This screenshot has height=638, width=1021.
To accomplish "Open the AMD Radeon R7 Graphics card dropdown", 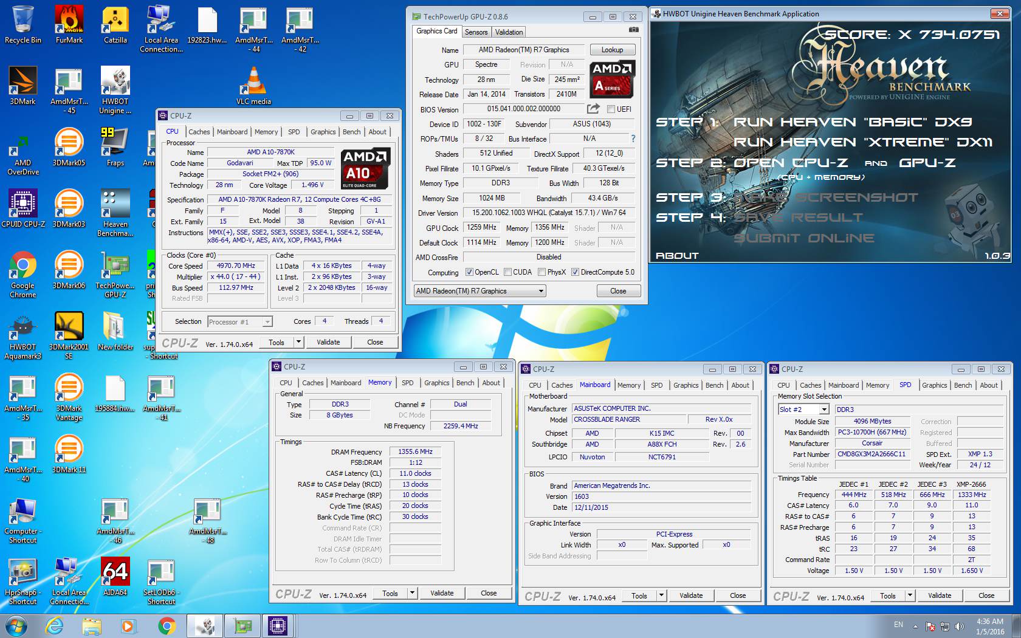I will click(x=480, y=291).
